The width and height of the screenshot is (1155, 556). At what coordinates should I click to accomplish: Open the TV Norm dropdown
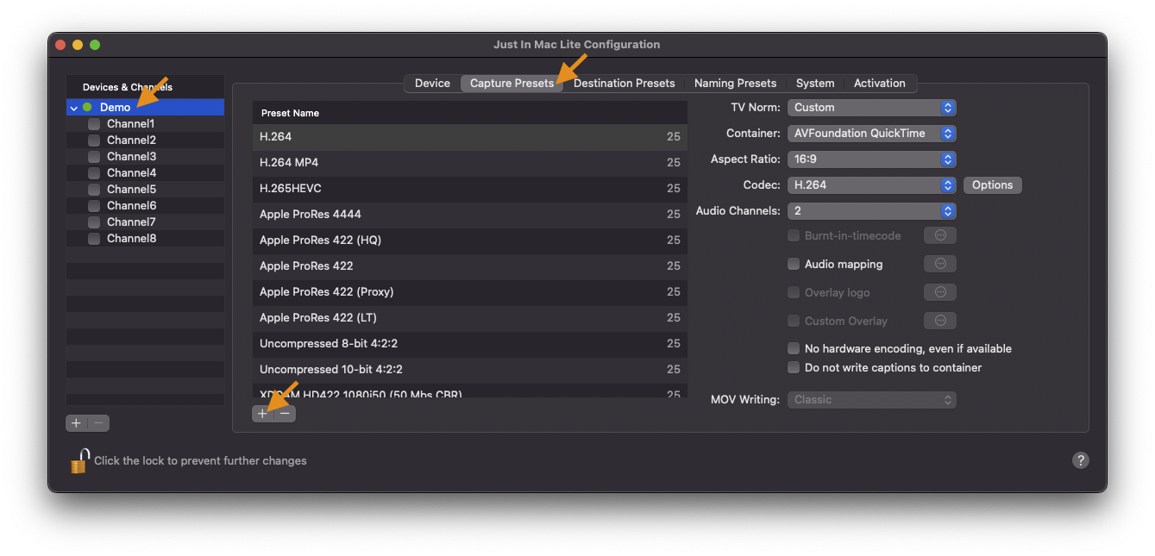click(871, 108)
